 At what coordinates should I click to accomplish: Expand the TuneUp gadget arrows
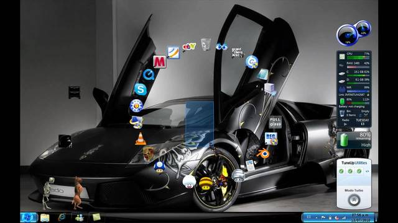(367, 172)
